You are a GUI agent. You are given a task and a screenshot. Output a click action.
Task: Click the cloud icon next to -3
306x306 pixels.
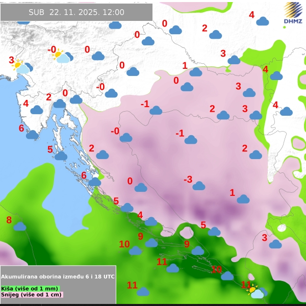pyautogui.click(x=199, y=186)
